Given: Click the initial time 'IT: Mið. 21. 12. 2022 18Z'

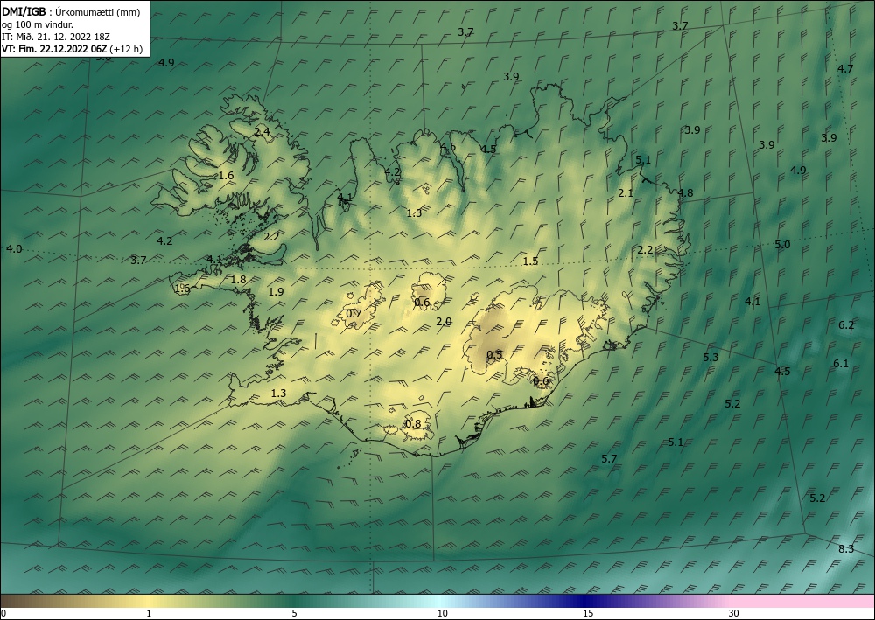Looking at the screenshot, I should (56, 37).
